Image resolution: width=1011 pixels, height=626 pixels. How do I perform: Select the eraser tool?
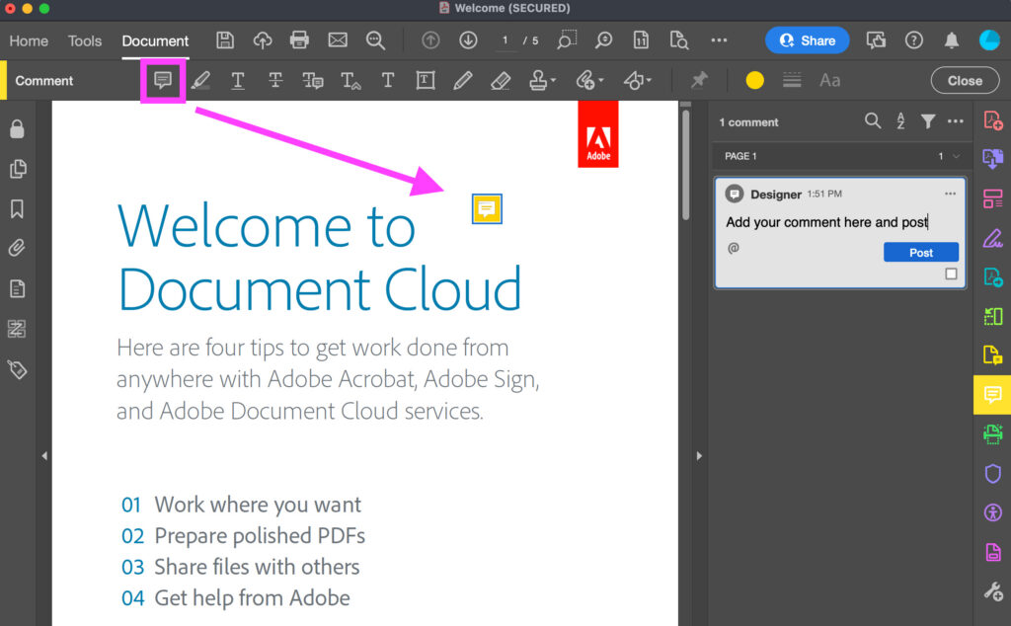click(501, 81)
